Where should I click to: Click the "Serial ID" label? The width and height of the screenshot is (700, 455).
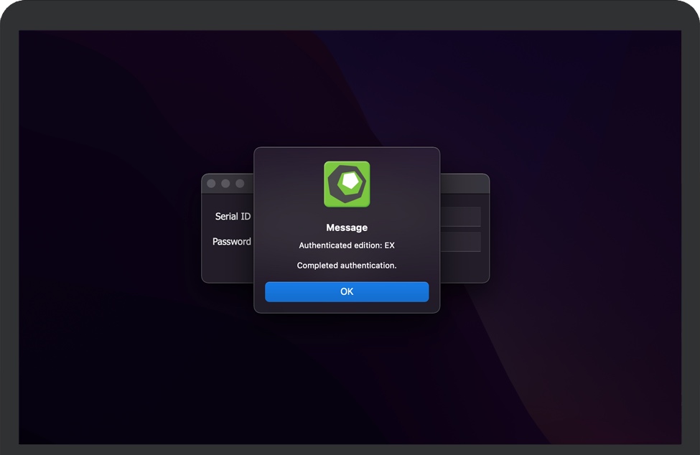tap(233, 216)
